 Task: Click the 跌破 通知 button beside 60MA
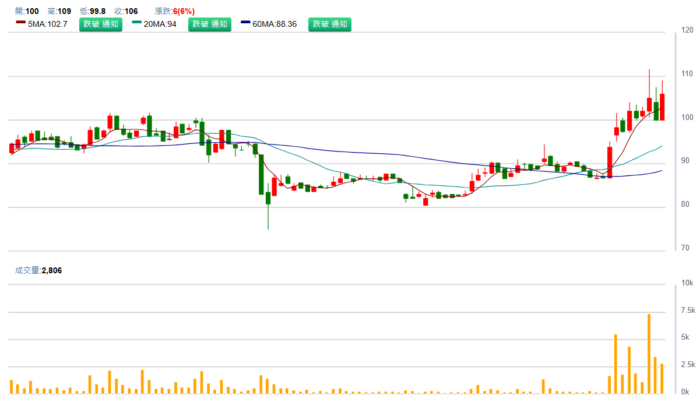330,24
